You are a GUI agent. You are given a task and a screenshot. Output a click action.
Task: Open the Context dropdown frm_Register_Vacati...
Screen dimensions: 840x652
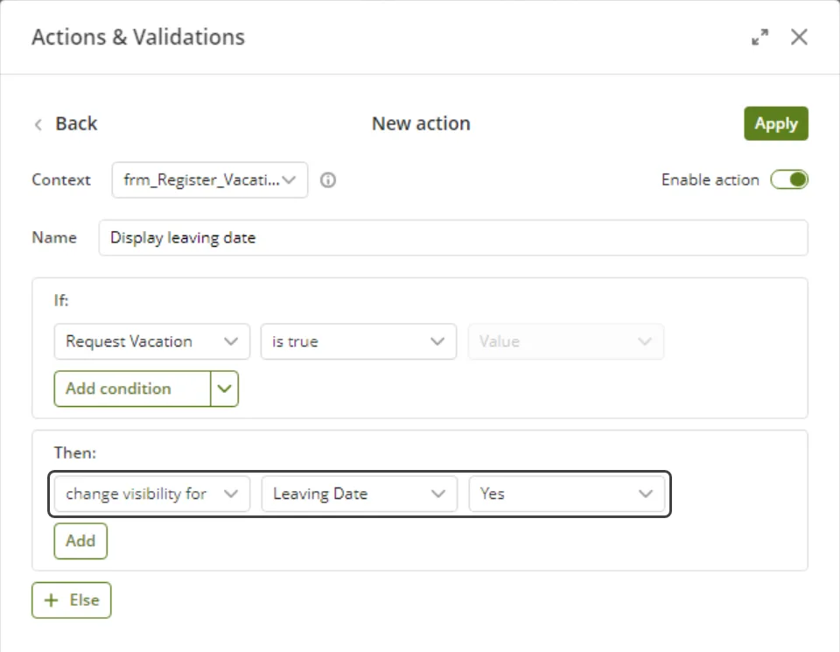[209, 180]
